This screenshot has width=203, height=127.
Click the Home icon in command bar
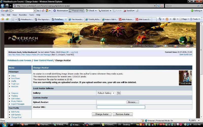160,19
